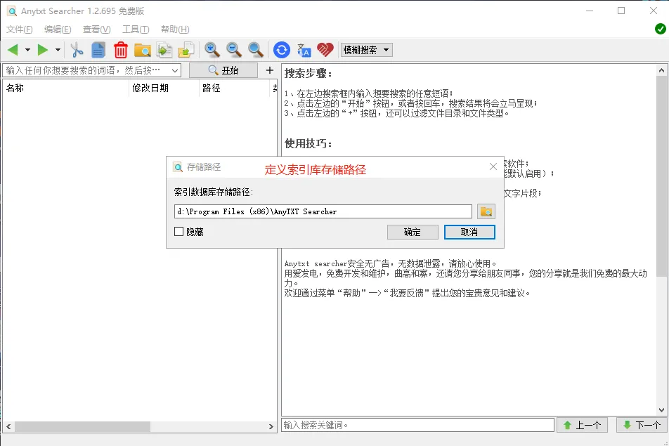
Task: Click the 确定 button in dialog
Action: tap(413, 232)
